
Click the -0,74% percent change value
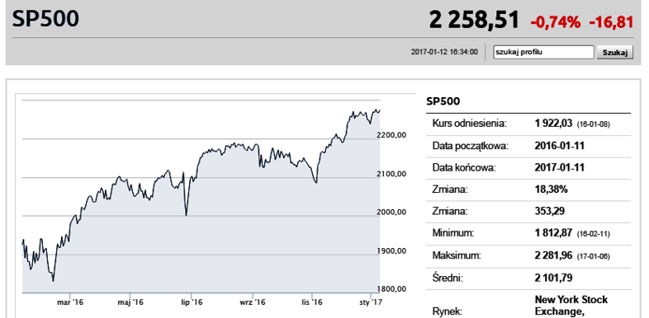coord(556,22)
